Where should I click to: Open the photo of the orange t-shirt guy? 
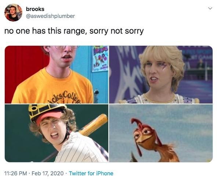[57, 75]
